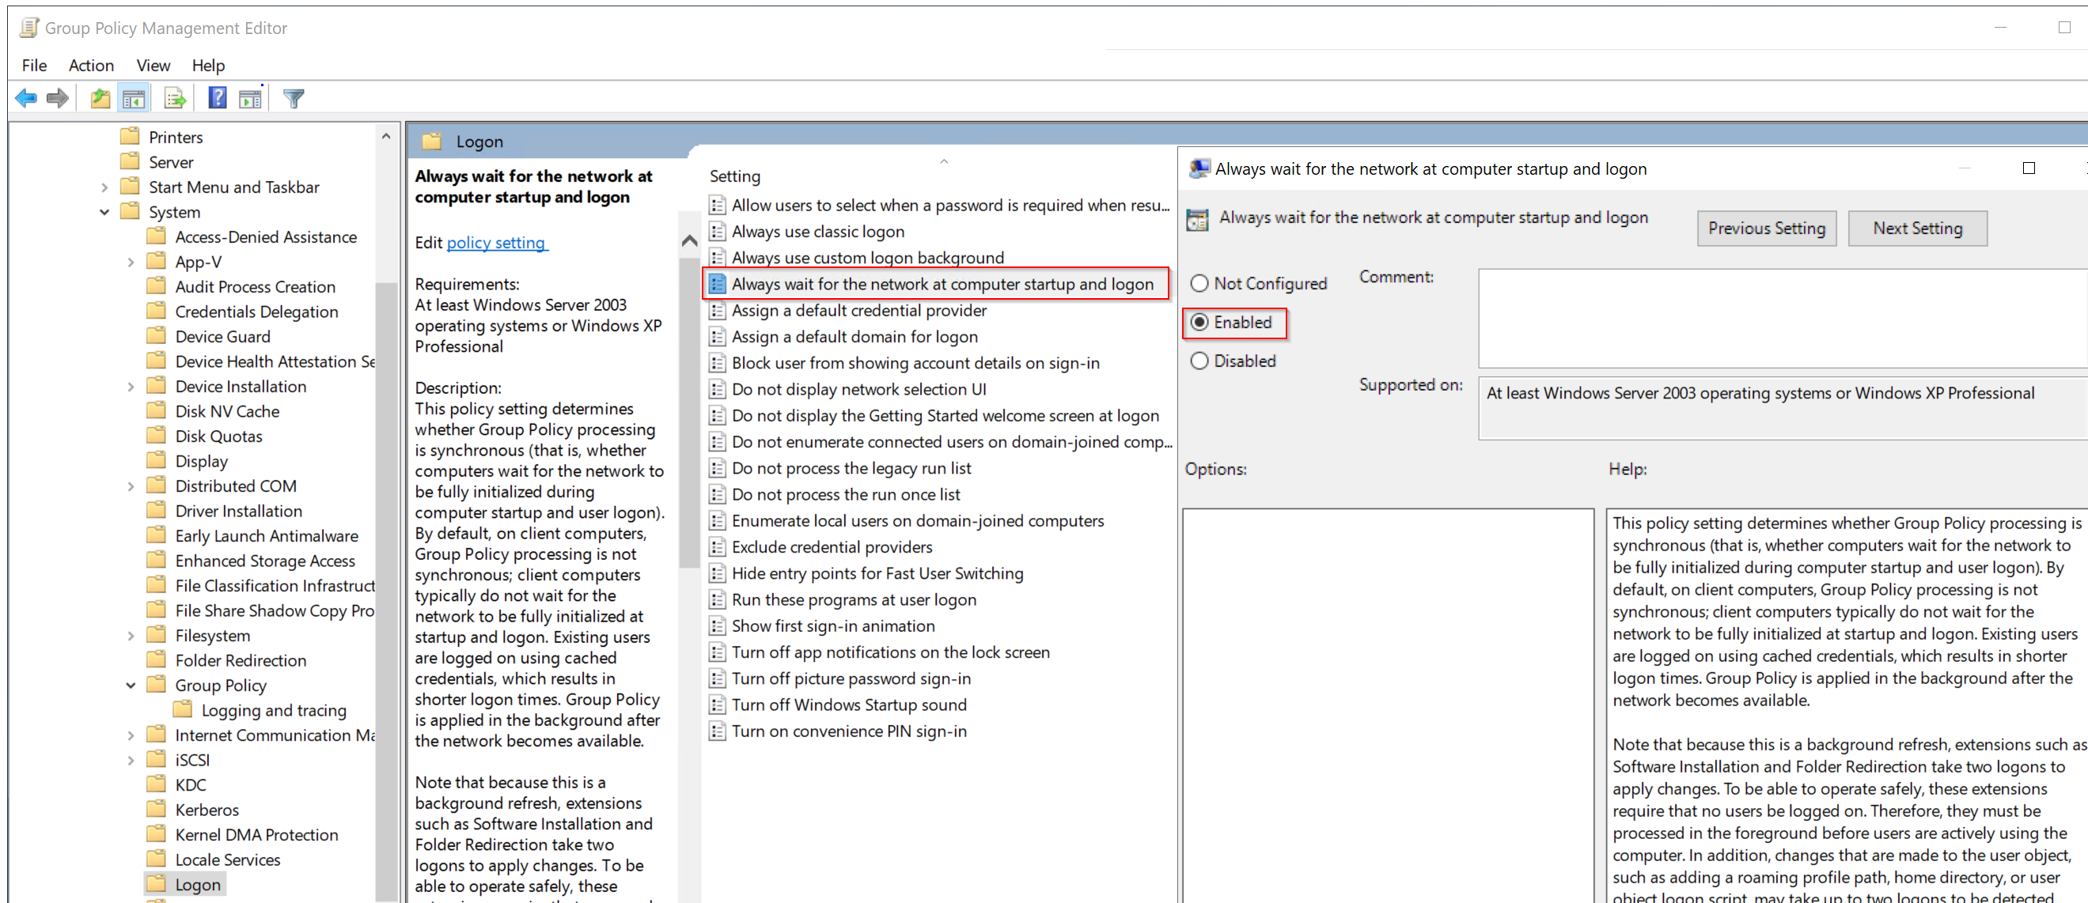Click the blue Back arrow toolbar icon
Viewport: 2088px width, 903px height.
click(x=26, y=99)
